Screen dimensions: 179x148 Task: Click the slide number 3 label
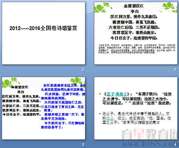click(x=83, y=145)
